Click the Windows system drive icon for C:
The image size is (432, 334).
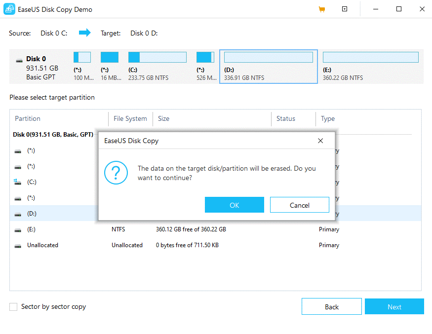pyautogui.click(x=18, y=182)
